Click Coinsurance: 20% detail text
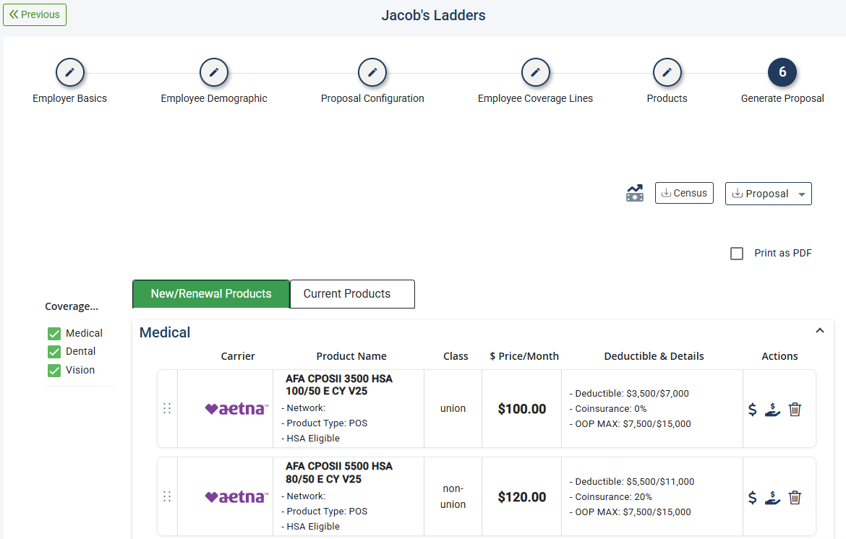The width and height of the screenshot is (846, 539). (611, 497)
